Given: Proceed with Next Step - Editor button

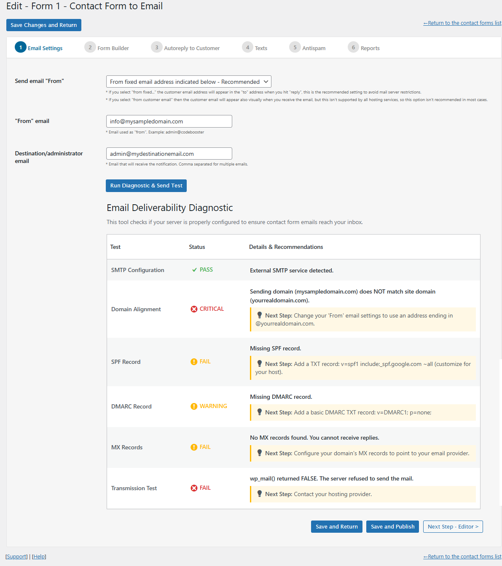Looking at the screenshot, I should pyautogui.click(x=453, y=527).
